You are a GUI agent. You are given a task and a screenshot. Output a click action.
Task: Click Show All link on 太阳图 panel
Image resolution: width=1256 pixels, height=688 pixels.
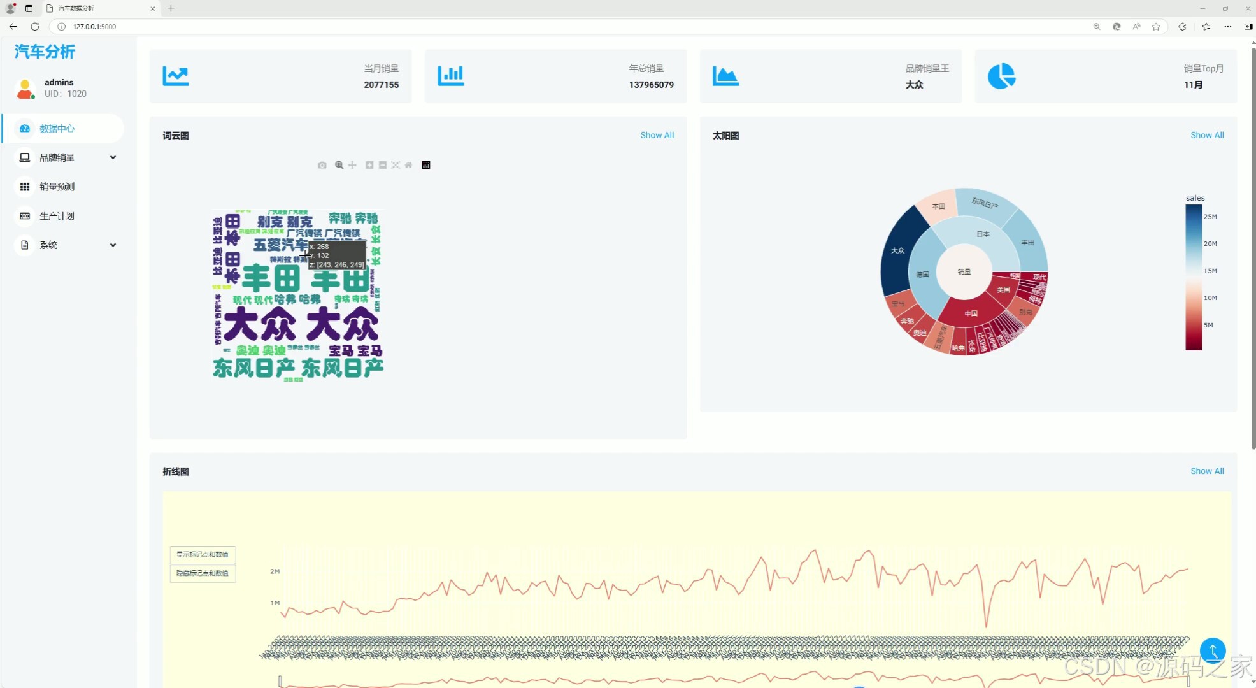click(1206, 135)
